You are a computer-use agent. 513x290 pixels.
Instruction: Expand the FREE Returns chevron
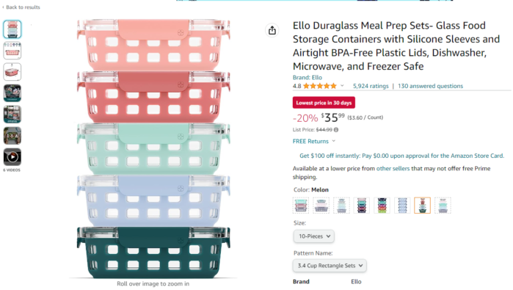click(334, 141)
